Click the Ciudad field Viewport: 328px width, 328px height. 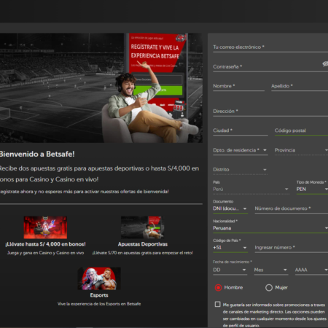click(x=241, y=130)
